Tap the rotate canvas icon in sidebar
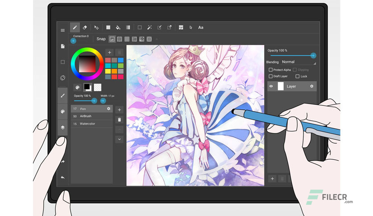This screenshot has width=373, height=216. [x=62, y=78]
